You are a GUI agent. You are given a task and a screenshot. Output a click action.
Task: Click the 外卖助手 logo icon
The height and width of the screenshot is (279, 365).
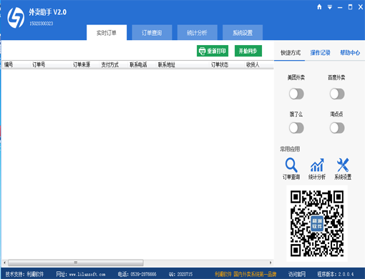pyautogui.click(x=16, y=17)
